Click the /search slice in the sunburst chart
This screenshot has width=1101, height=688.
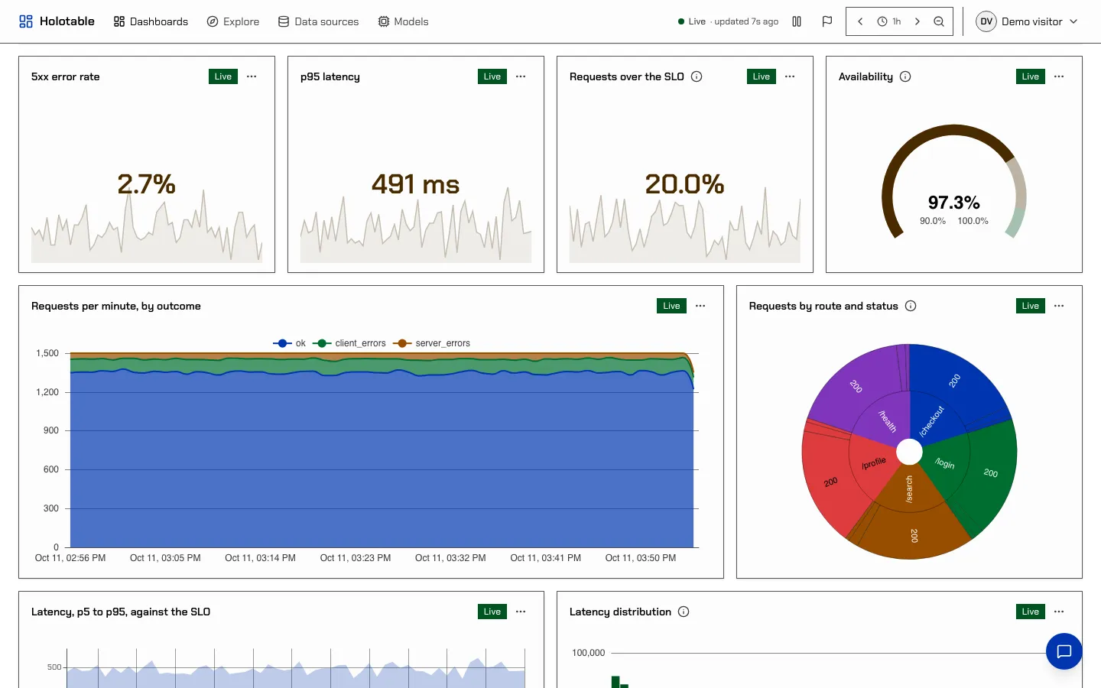pos(909,491)
